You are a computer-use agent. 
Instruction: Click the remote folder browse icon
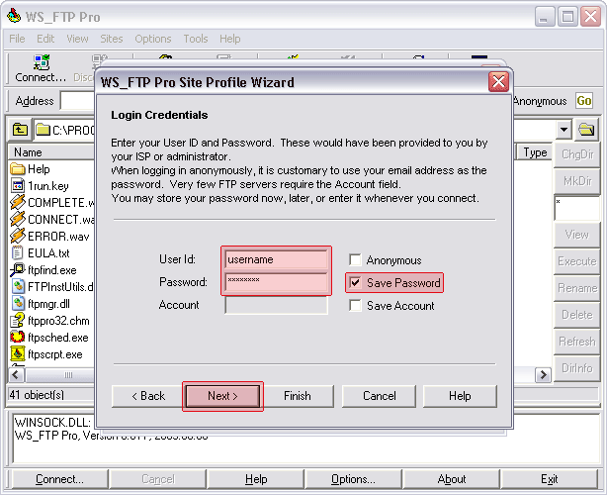tap(587, 129)
